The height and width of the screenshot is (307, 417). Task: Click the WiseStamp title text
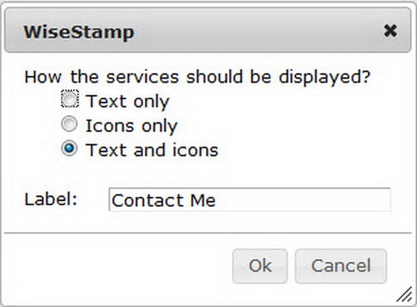[x=79, y=33]
